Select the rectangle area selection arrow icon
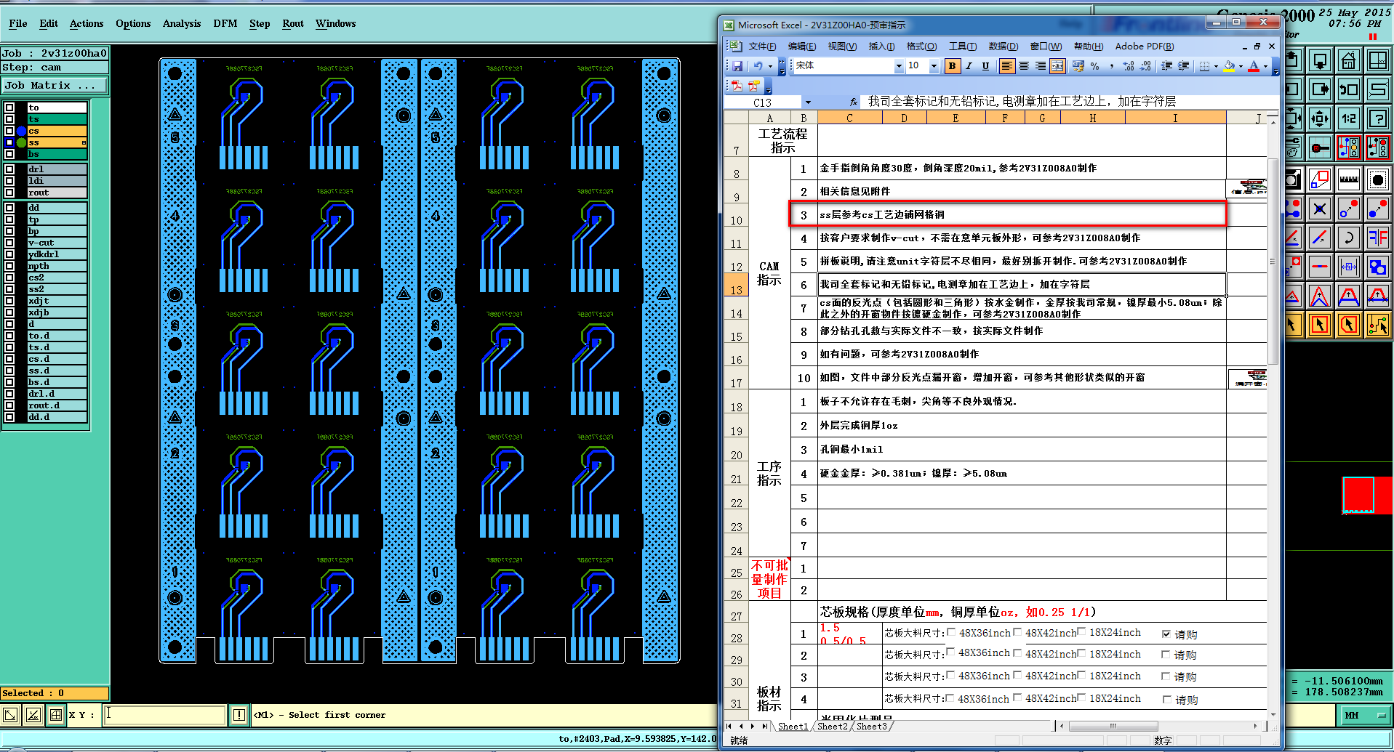This screenshot has height=752, width=1394. [1320, 324]
